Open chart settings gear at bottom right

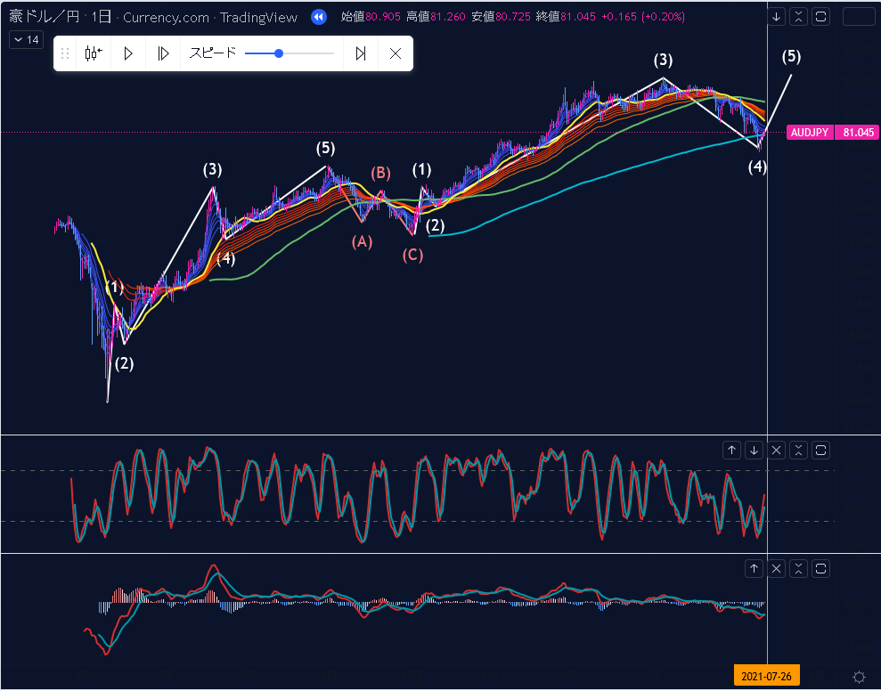click(859, 677)
